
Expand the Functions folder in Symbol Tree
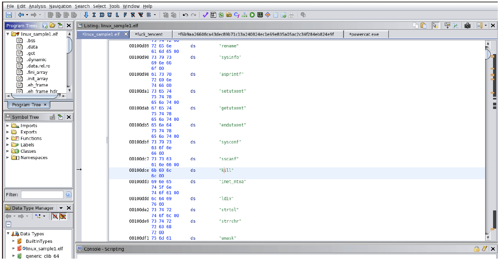(x=8, y=139)
